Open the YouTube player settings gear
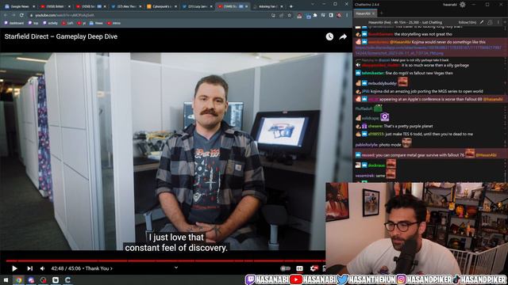The height and width of the screenshot is (285, 508). click(314, 268)
